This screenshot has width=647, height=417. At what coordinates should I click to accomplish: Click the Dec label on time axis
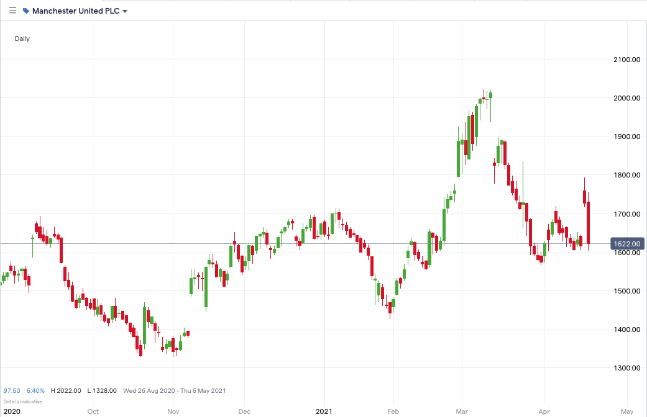point(244,411)
